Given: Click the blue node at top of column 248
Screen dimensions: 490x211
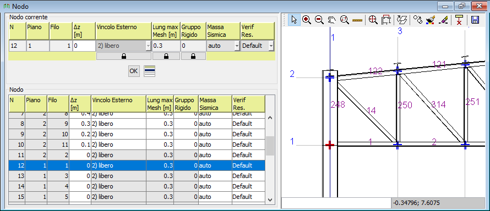Looking at the screenshot, I should click(330, 77).
